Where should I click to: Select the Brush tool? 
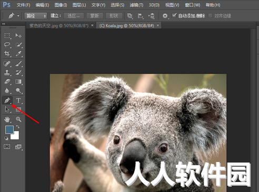pyautogui.click(x=18, y=64)
